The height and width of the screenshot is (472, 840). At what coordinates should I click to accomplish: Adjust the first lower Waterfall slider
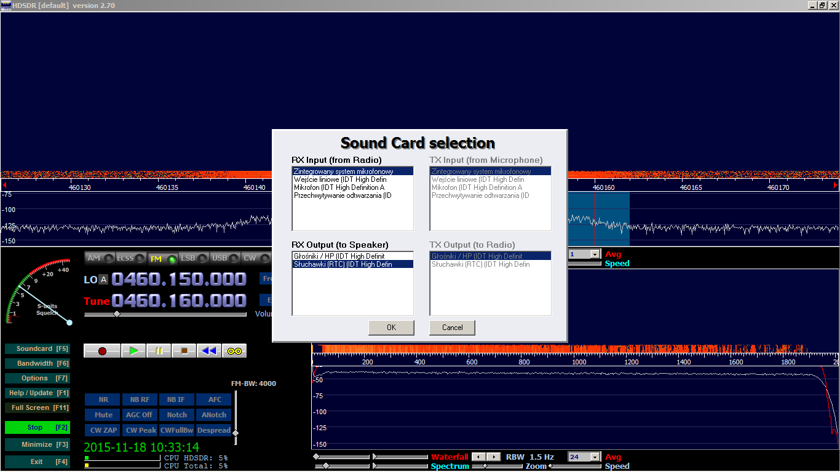pos(316,457)
